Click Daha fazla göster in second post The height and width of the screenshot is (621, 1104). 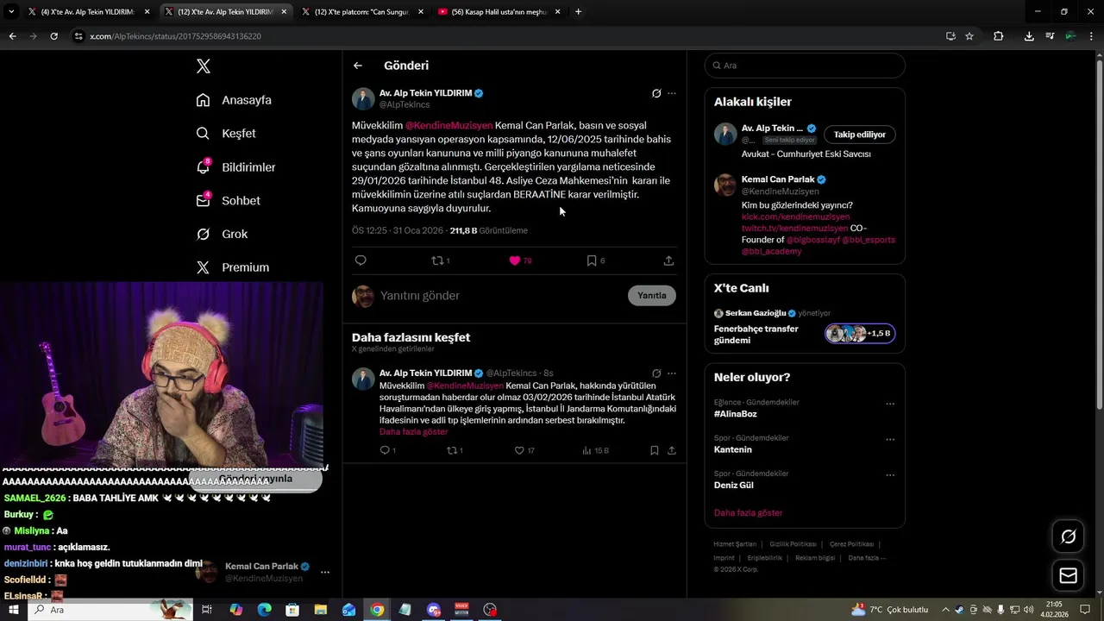tap(414, 431)
